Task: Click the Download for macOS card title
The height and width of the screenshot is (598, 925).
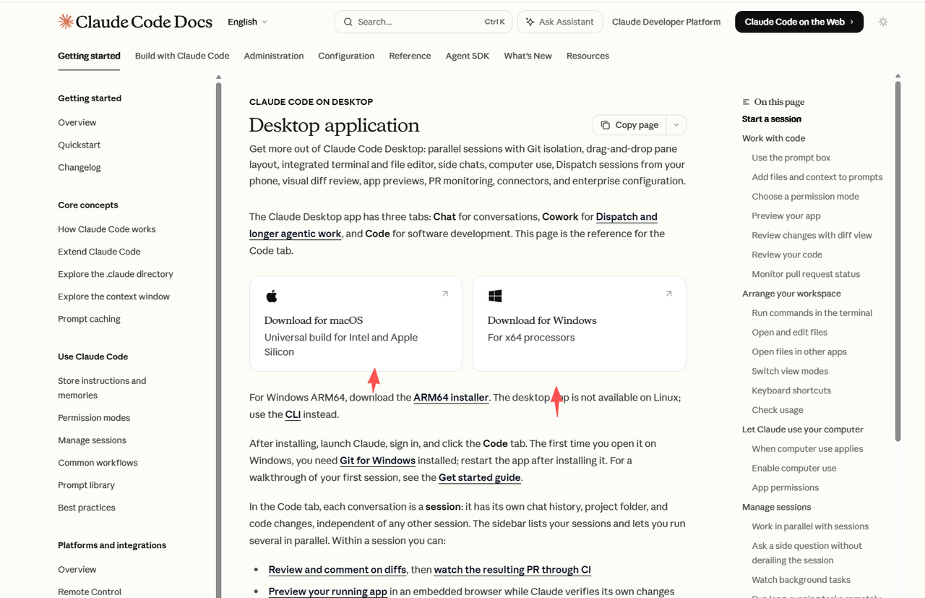Action: 314,320
